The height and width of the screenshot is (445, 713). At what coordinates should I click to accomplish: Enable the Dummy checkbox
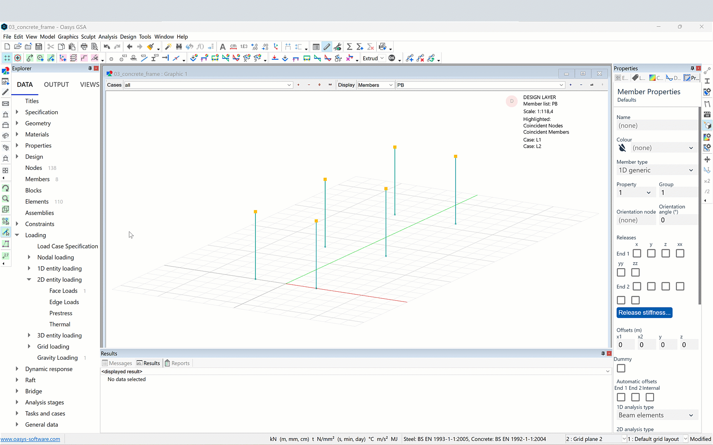621,368
